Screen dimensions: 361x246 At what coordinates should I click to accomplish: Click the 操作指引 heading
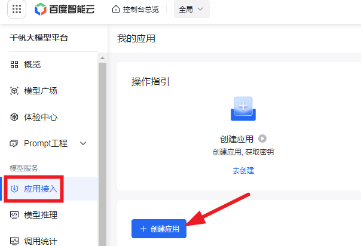[151, 81]
